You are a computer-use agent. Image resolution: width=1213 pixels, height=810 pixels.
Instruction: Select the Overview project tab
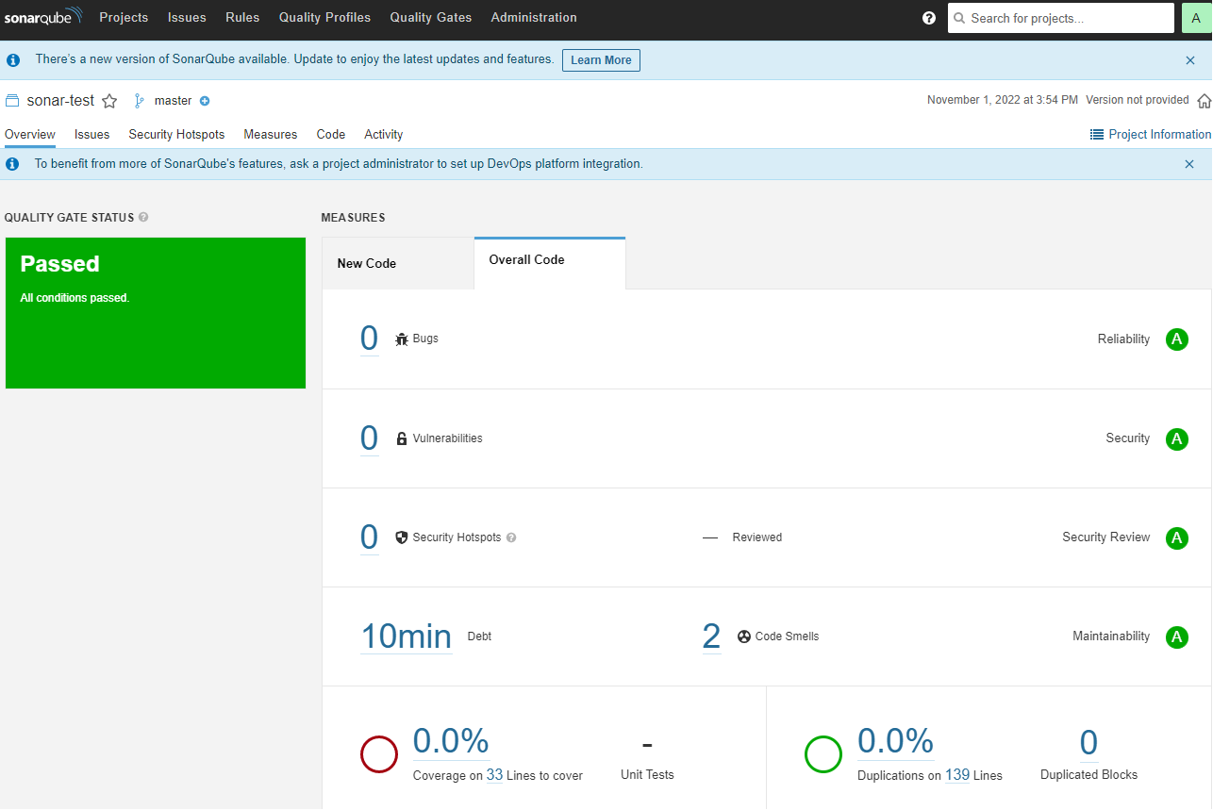click(x=30, y=135)
